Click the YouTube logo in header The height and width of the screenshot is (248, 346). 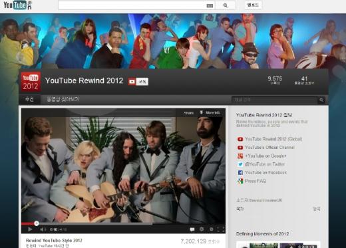pyautogui.click(x=18, y=5)
